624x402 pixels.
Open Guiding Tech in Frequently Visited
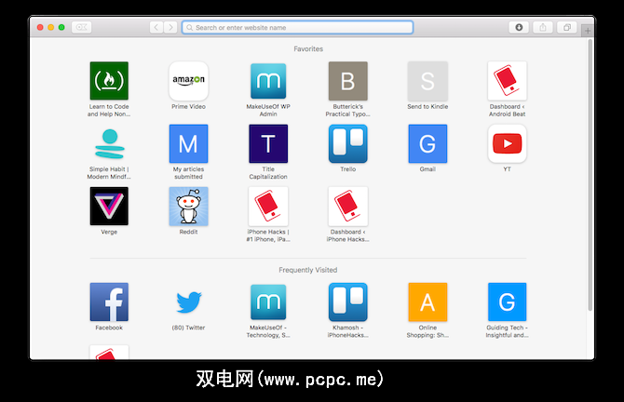pyautogui.click(x=507, y=301)
